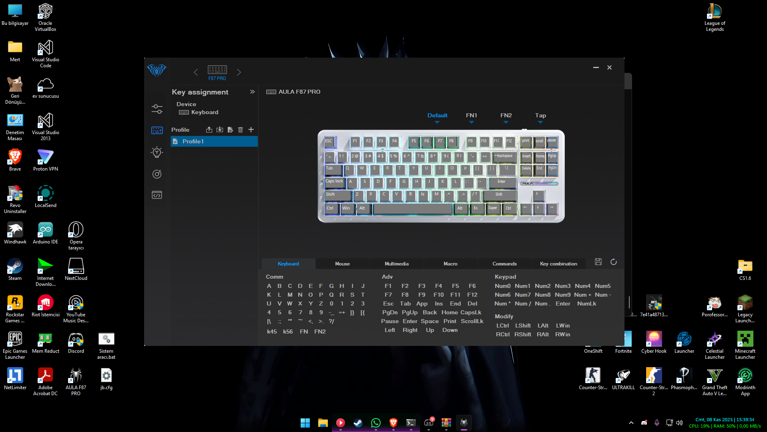
Task: Open the Windows Start menu
Action: pyautogui.click(x=305, y=423)
